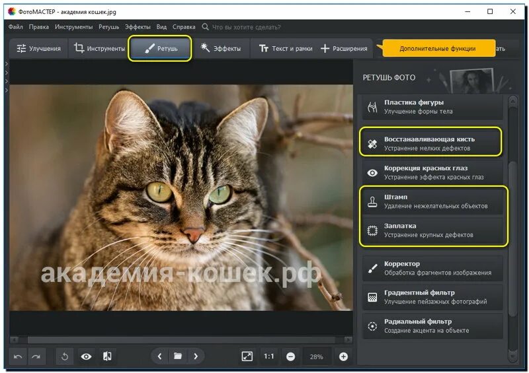Select Восстанавливающая кисть tool
The height and width of the screenshot is (373, 529).
[431, 143]
